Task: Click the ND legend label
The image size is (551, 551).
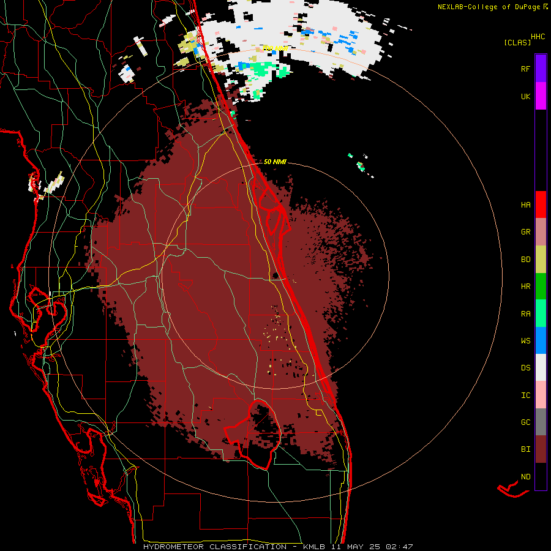Action: [525, 477]
